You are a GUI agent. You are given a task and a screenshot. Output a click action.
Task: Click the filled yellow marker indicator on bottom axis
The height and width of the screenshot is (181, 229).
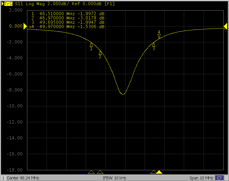point(159,172)
